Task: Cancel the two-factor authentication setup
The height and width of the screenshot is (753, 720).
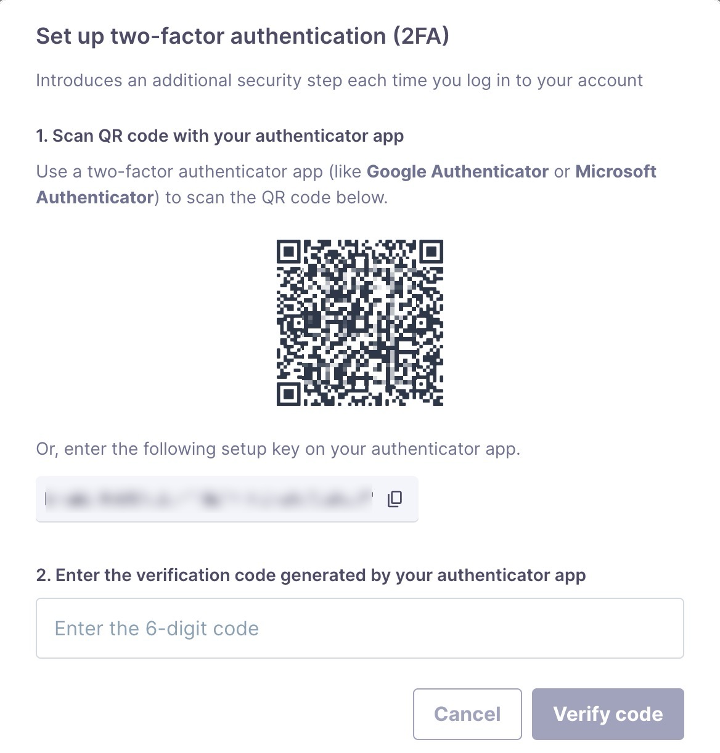Action: pos(467,714)
